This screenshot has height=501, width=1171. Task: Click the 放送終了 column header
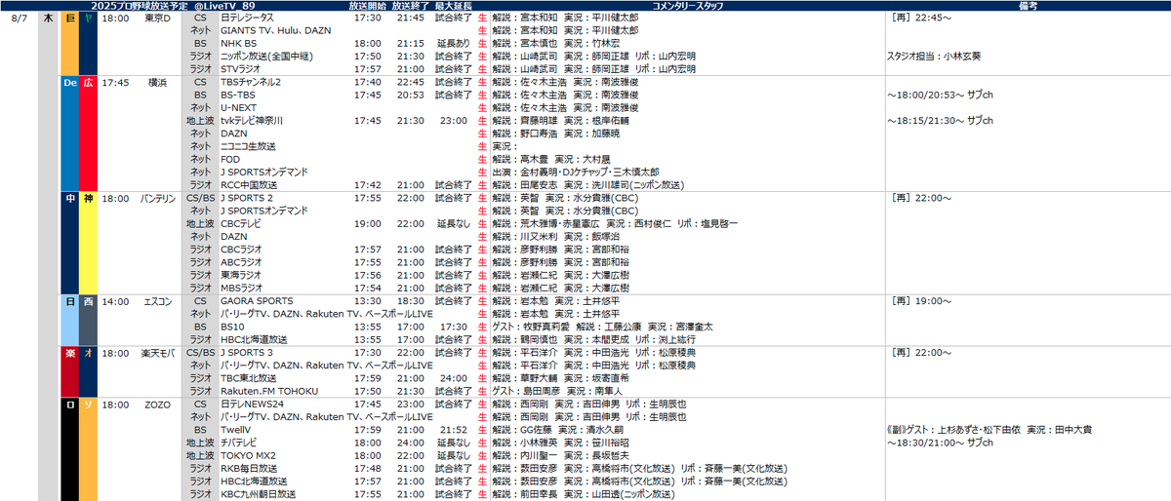click(x=411, y=6)
